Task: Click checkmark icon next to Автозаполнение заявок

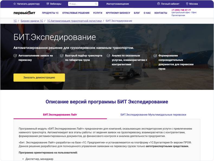Action: tap(15, 56)
